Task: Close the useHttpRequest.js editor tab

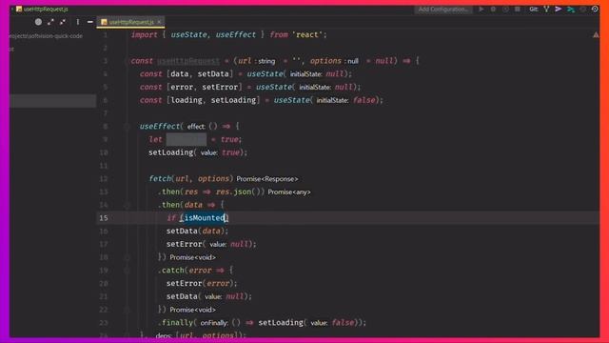Action: pyautogui.click(x=159, y=22)
